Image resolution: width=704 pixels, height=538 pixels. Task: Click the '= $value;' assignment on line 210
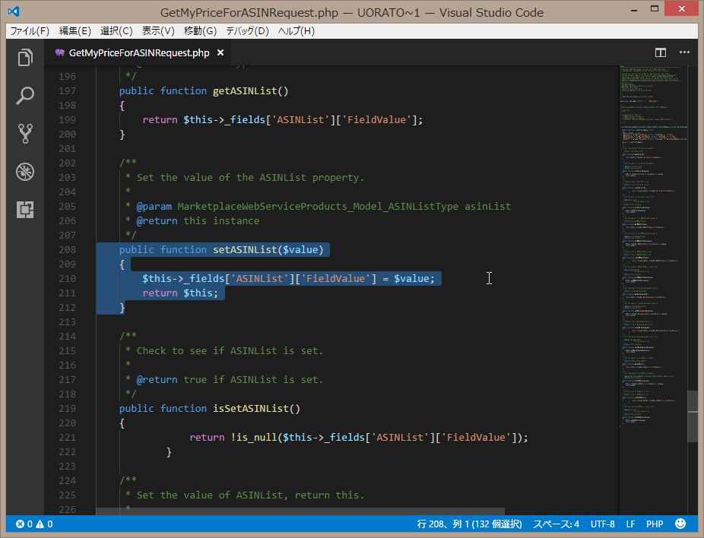(408, 279)
